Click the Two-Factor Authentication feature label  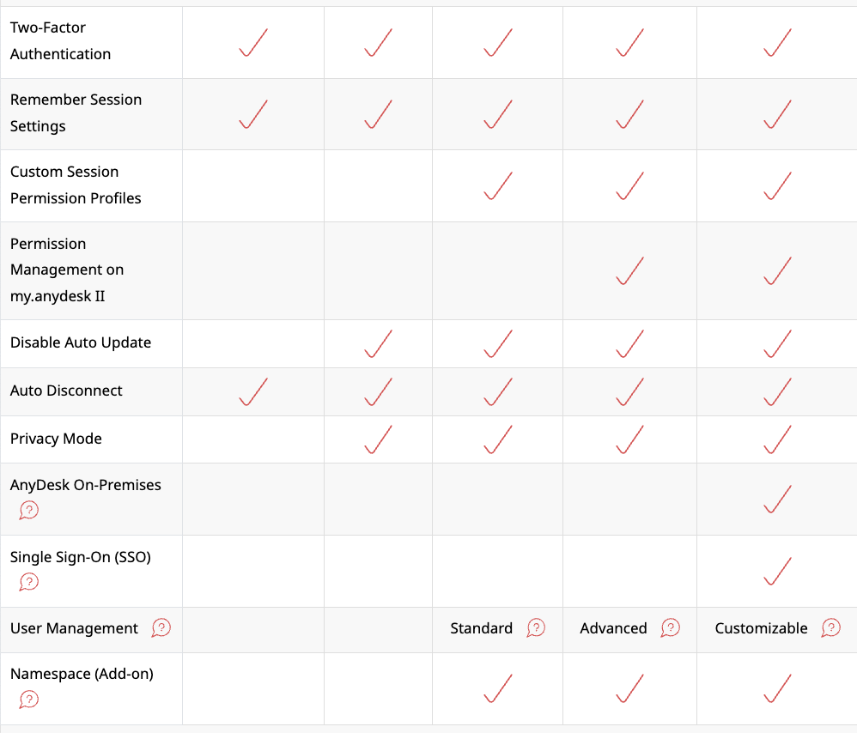click(x=60, y=40)
